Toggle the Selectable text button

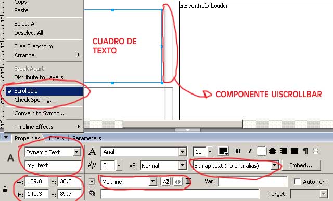165,181
